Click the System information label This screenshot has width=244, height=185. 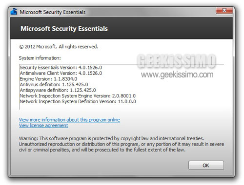(x=40, y=58)
